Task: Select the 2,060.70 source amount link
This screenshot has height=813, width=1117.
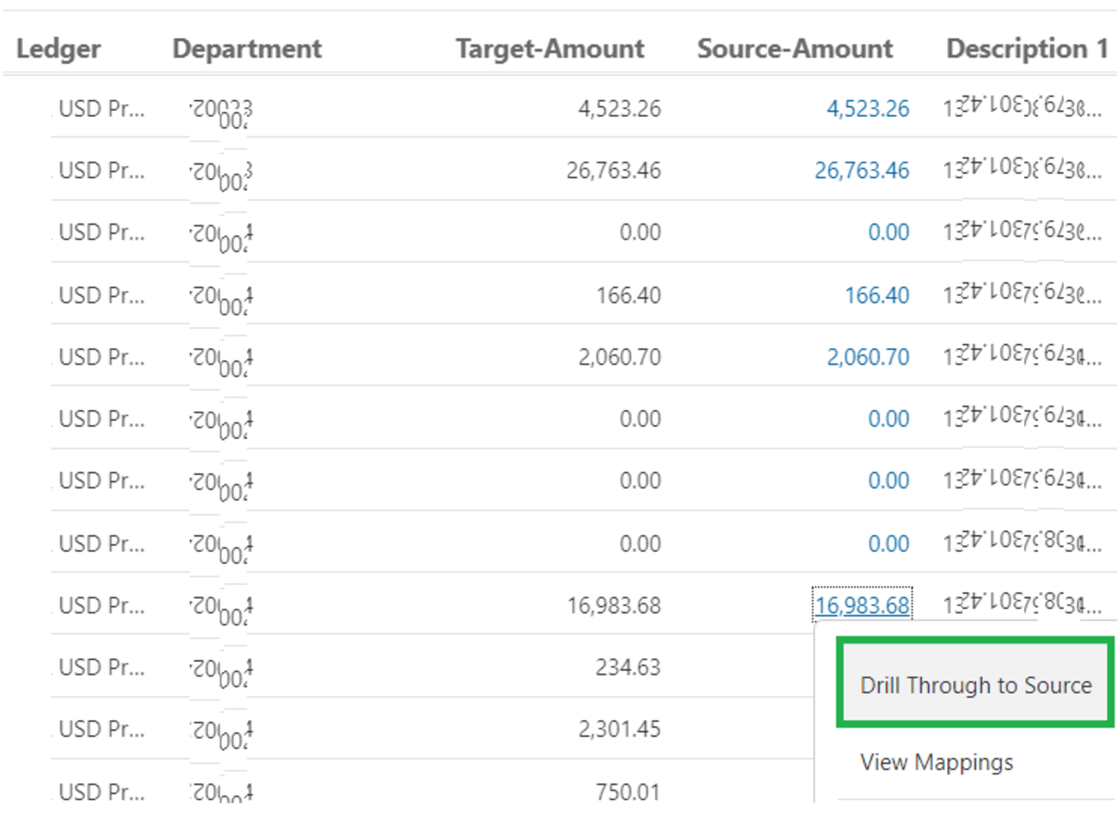Action: pyautogui.click(x=868, y=356)
